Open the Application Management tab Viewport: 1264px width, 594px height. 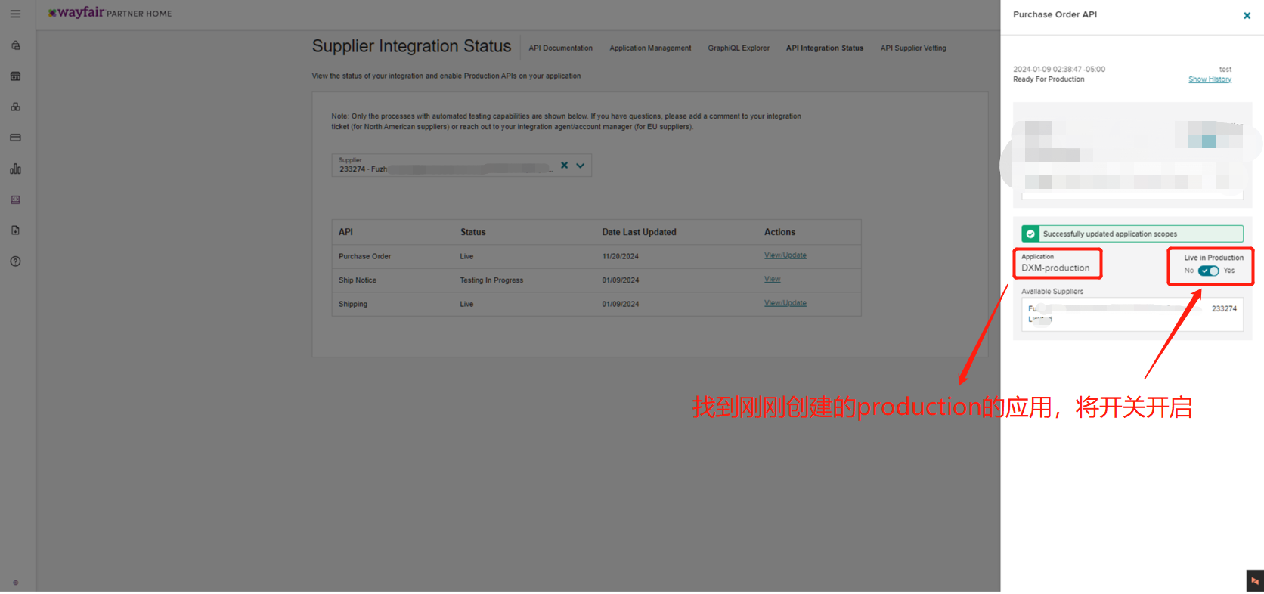[650, 48]
